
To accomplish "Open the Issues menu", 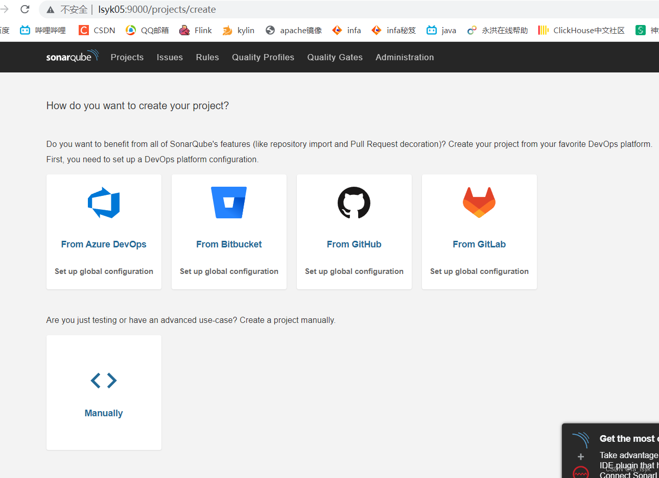I will pyautogui.click(x=170, y=57).
